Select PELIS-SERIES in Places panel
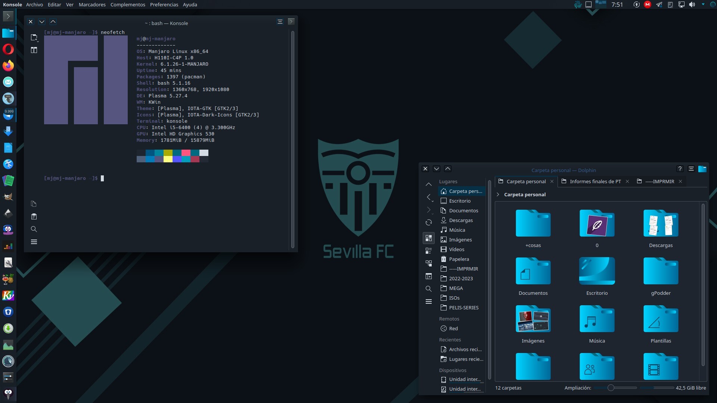 (462, 307)
